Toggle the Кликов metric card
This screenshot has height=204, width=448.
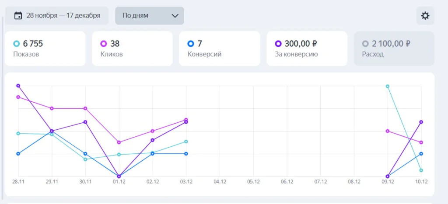click(132, 48)
